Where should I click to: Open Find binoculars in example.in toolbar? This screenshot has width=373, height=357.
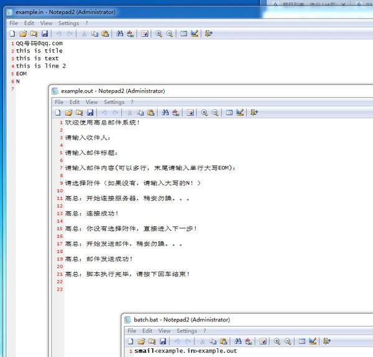[x=119, y=34]
